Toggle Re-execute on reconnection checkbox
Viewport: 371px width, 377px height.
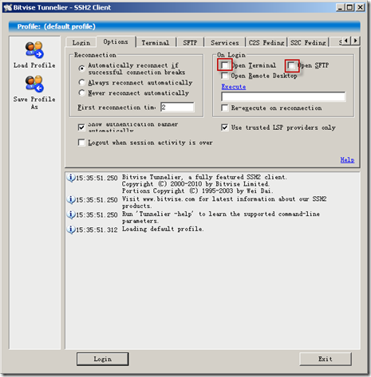tap(225, 108)
